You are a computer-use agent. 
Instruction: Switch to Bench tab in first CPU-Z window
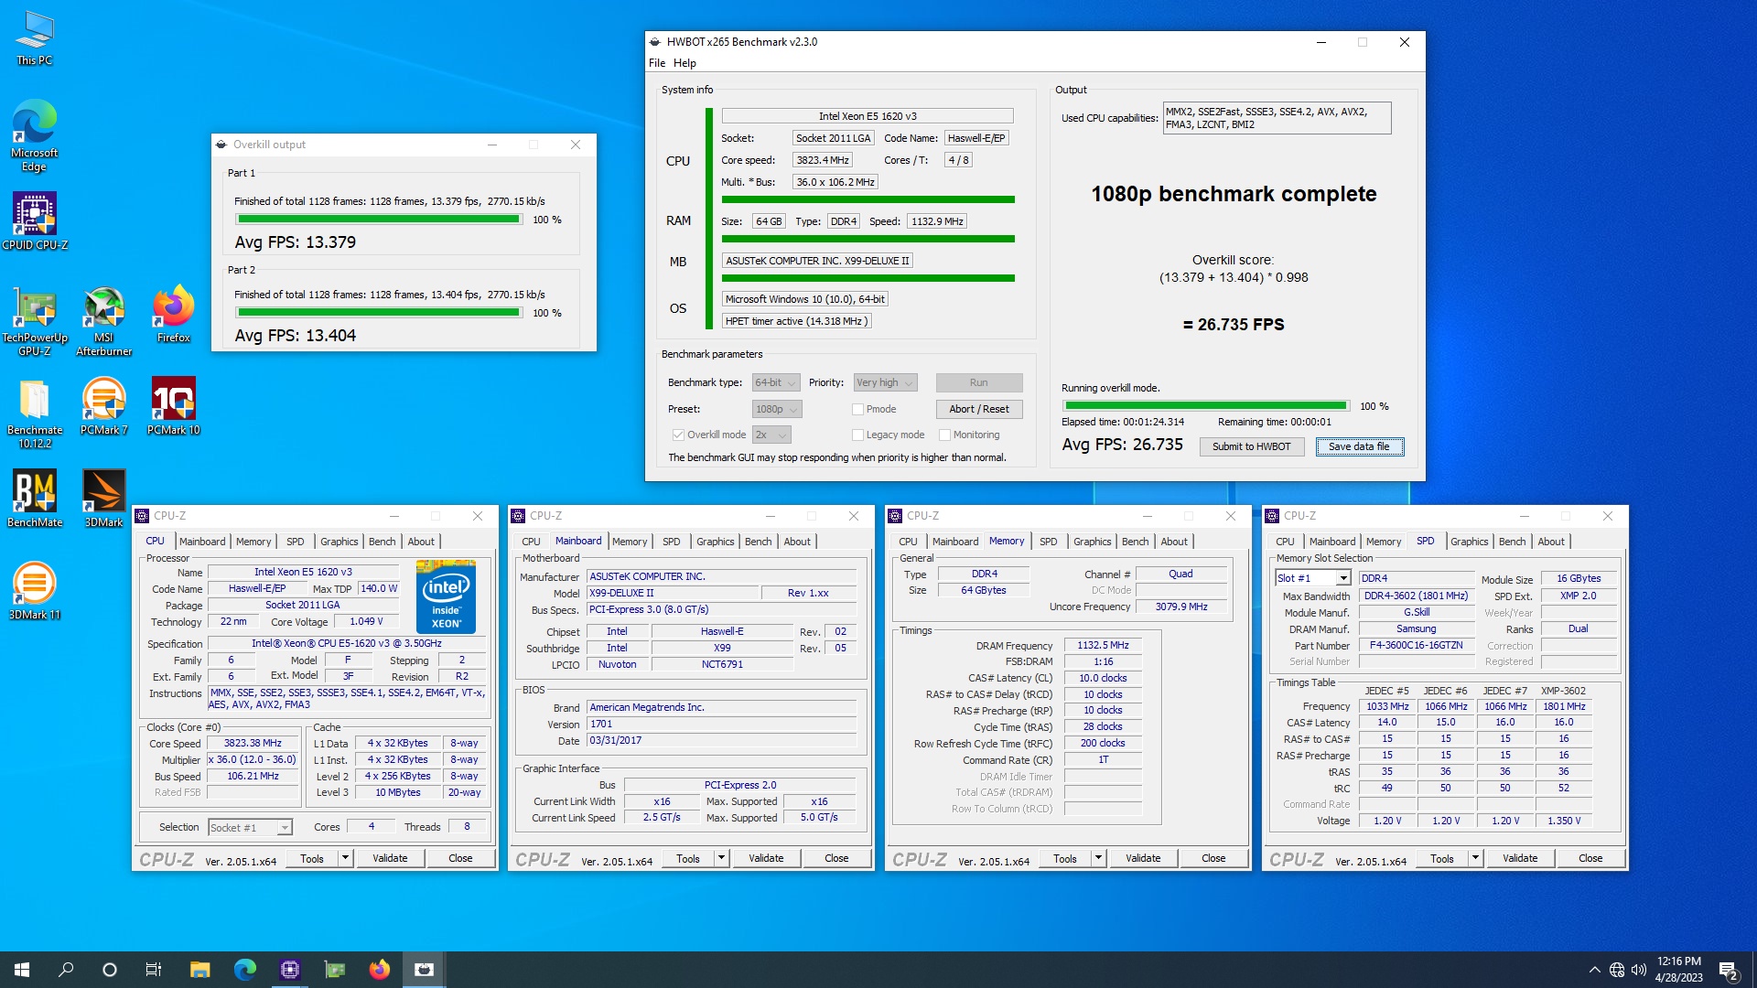[x=382, y=542]
